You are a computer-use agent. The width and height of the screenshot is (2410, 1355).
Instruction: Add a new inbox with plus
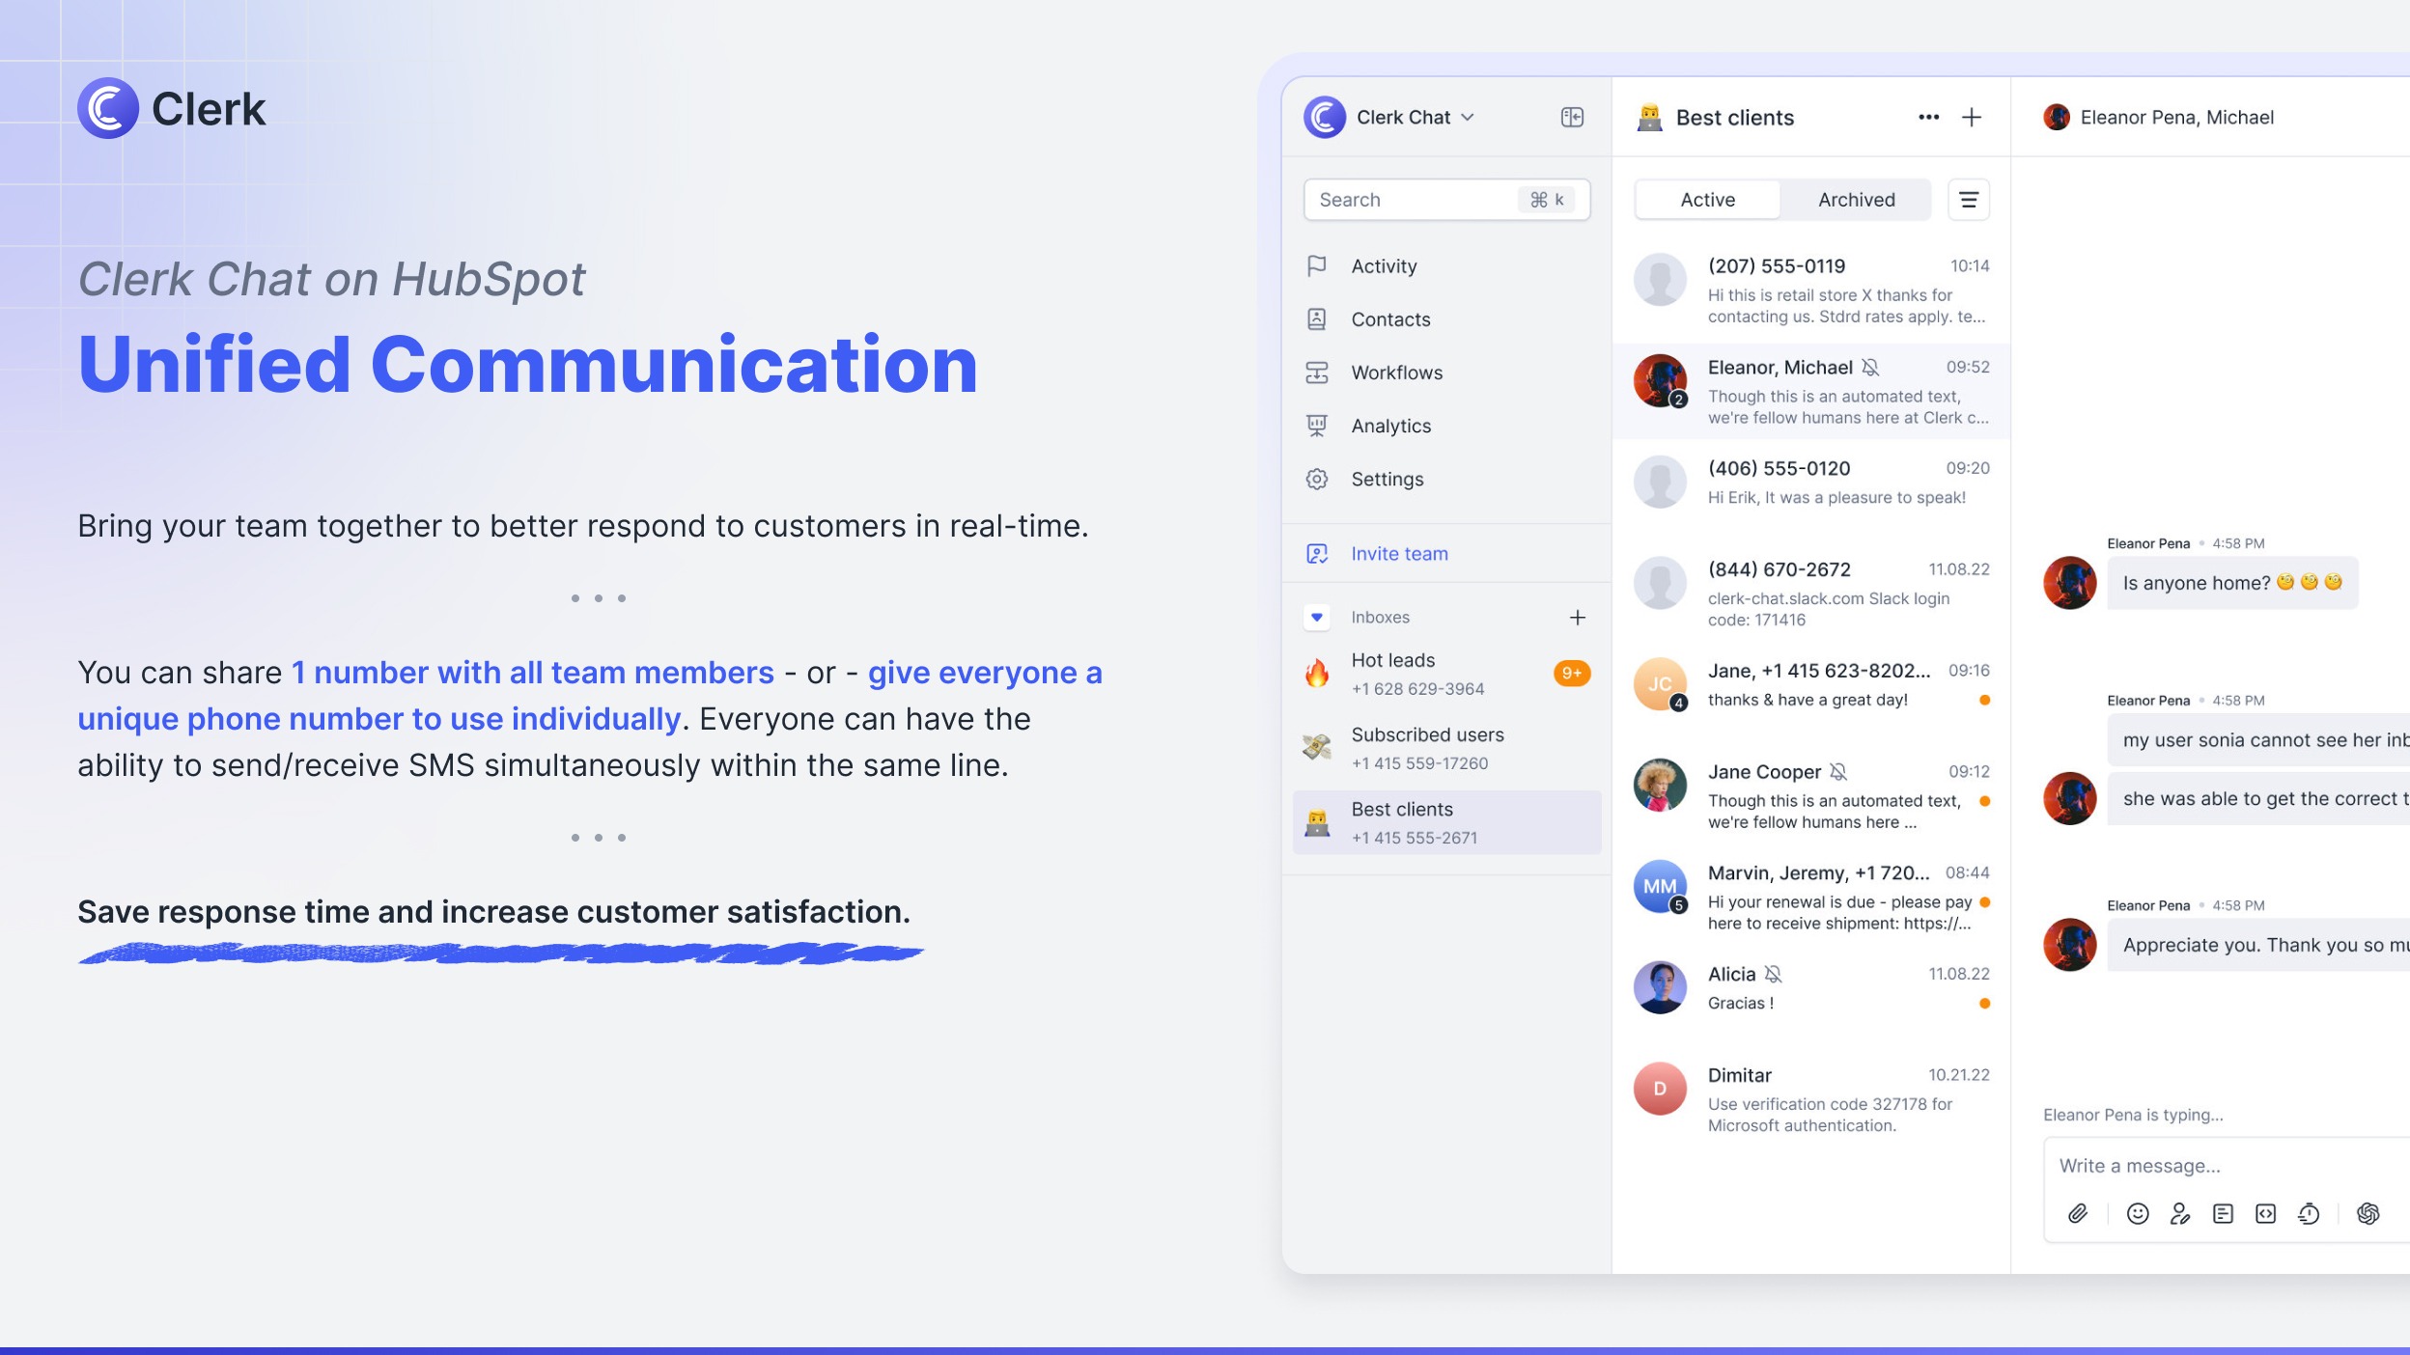click(1577, 617)
